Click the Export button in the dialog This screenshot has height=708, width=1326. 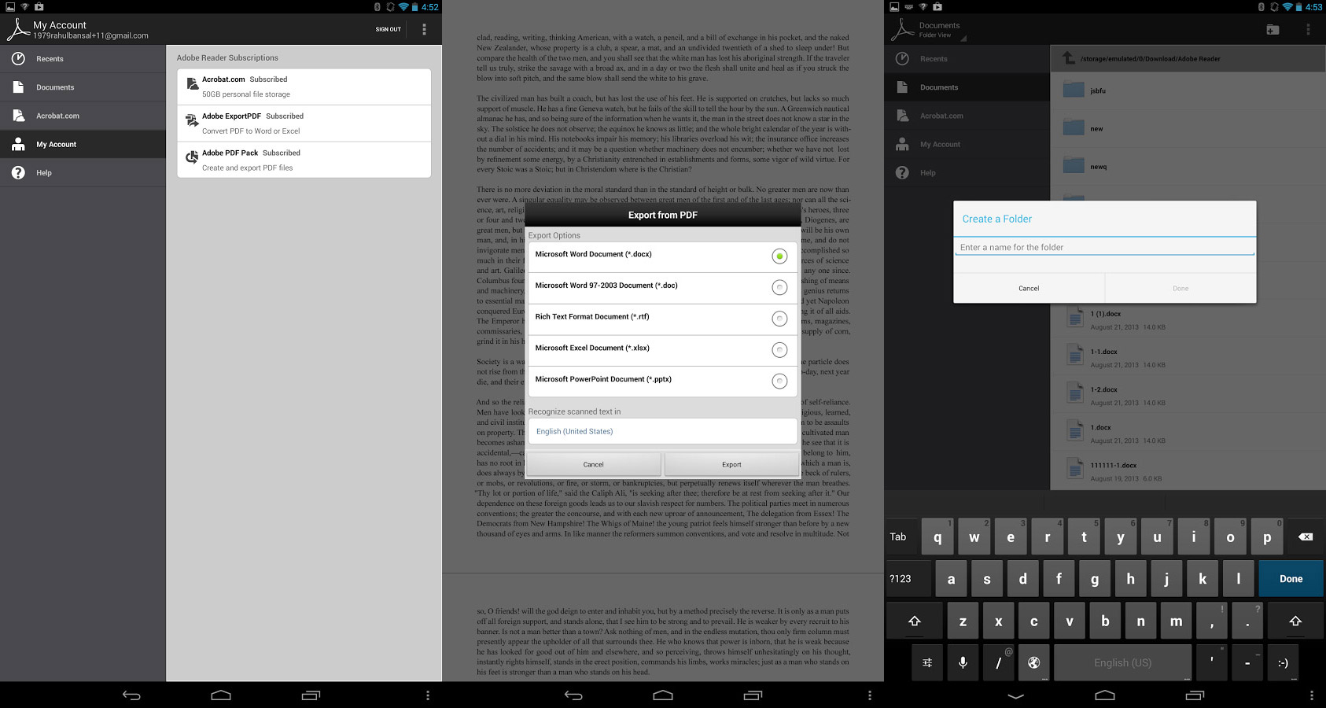pos(731,464)
